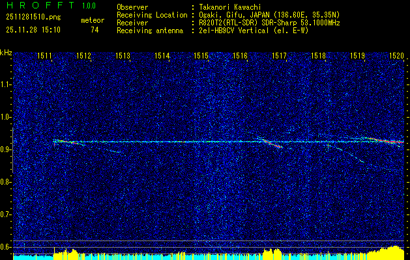
Task: Click the 1520 time marker
Action: tap(396, 55)
